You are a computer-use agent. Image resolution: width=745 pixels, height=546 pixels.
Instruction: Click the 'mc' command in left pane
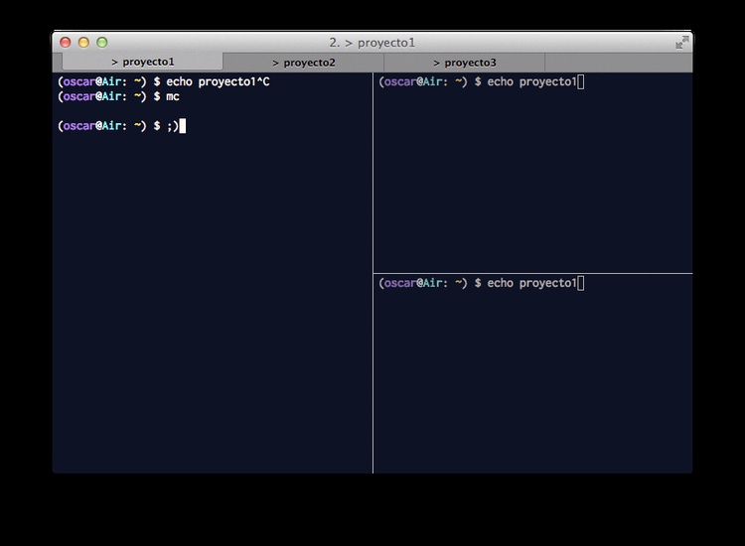(173, 96)
